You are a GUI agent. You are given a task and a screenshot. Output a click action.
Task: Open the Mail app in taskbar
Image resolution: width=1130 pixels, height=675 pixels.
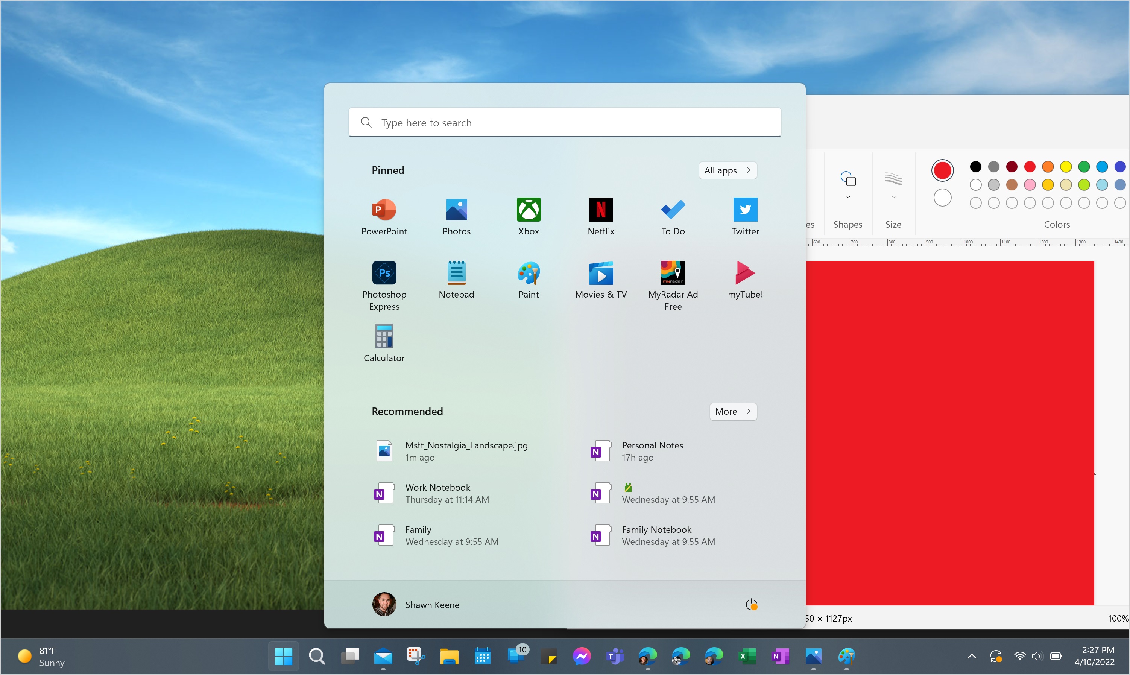pos(383,656)
